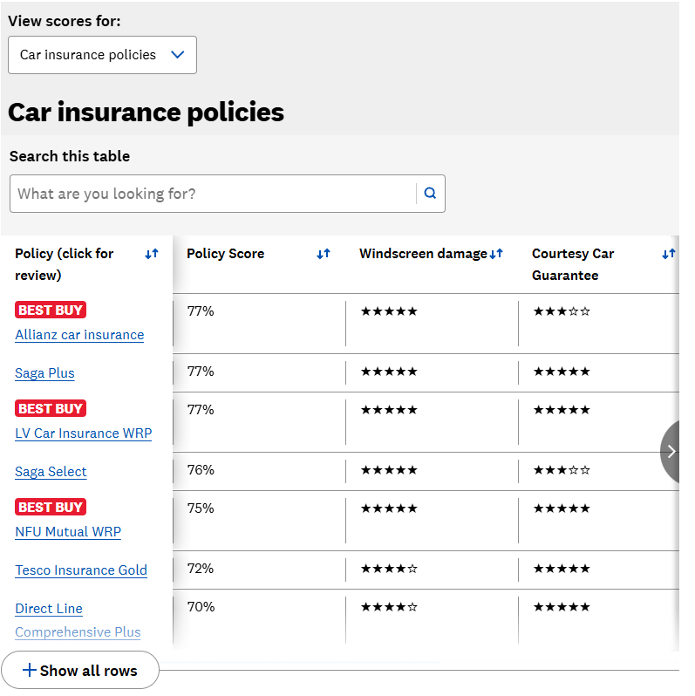Click the Best Buy badge above LV Car Insurance

click(51, 408)
